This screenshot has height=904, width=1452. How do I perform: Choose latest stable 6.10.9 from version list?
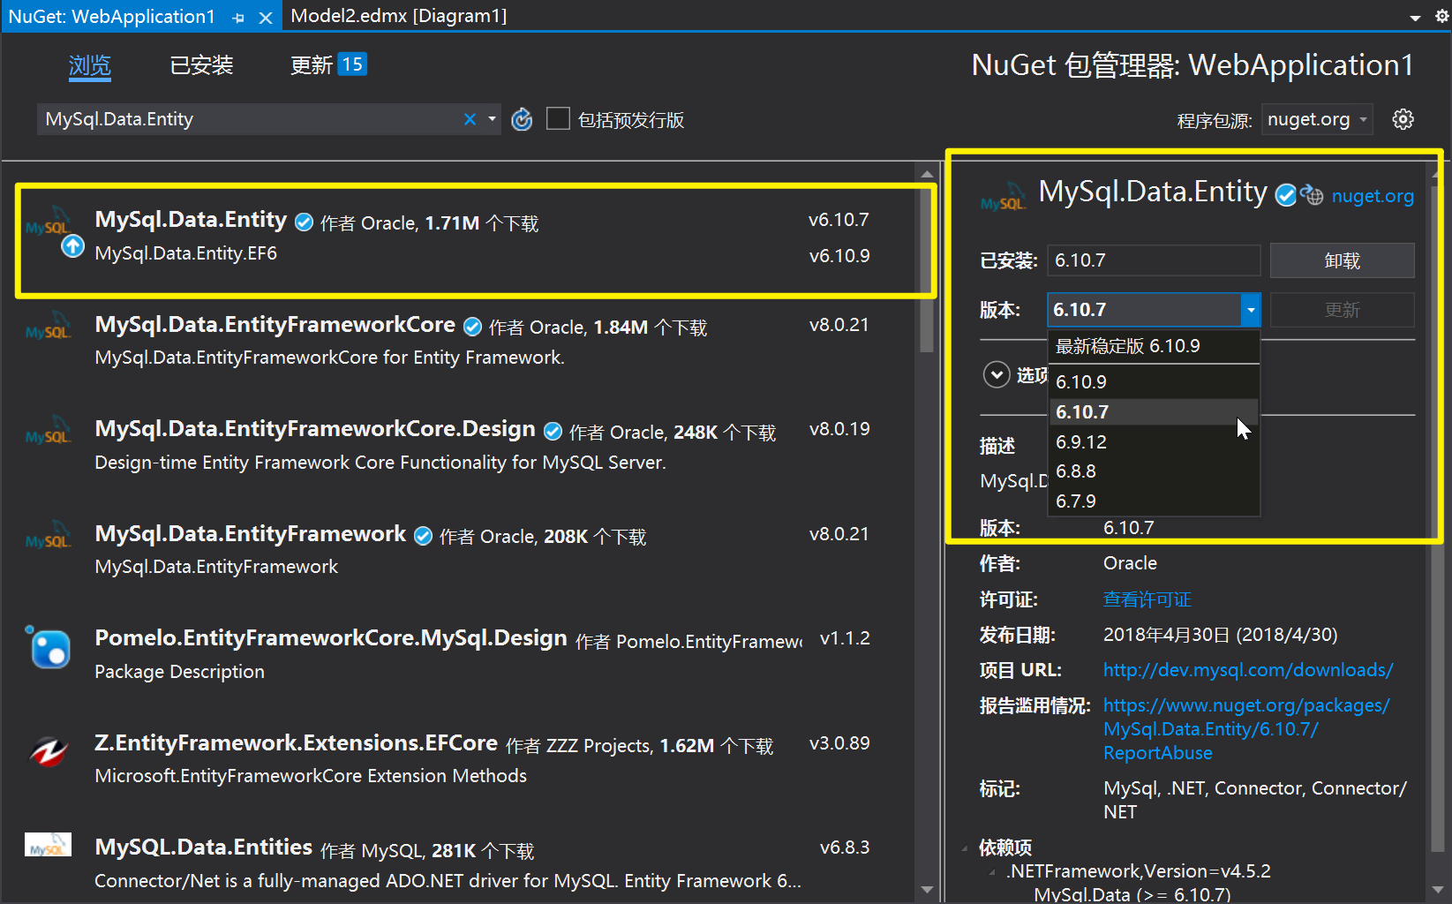click(1154, 346)
